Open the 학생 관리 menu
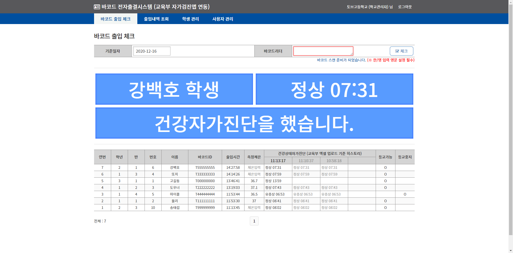513x253 pixels. [x=190, y=19]
